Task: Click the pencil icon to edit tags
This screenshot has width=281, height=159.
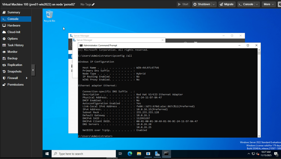Action: tap(93, 4)
